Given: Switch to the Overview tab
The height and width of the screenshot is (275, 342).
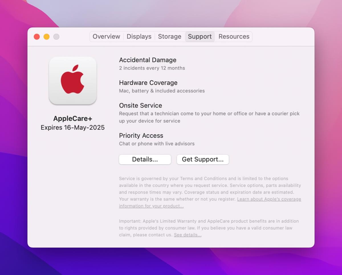Looking at the screenshot, I should [106, 36].
